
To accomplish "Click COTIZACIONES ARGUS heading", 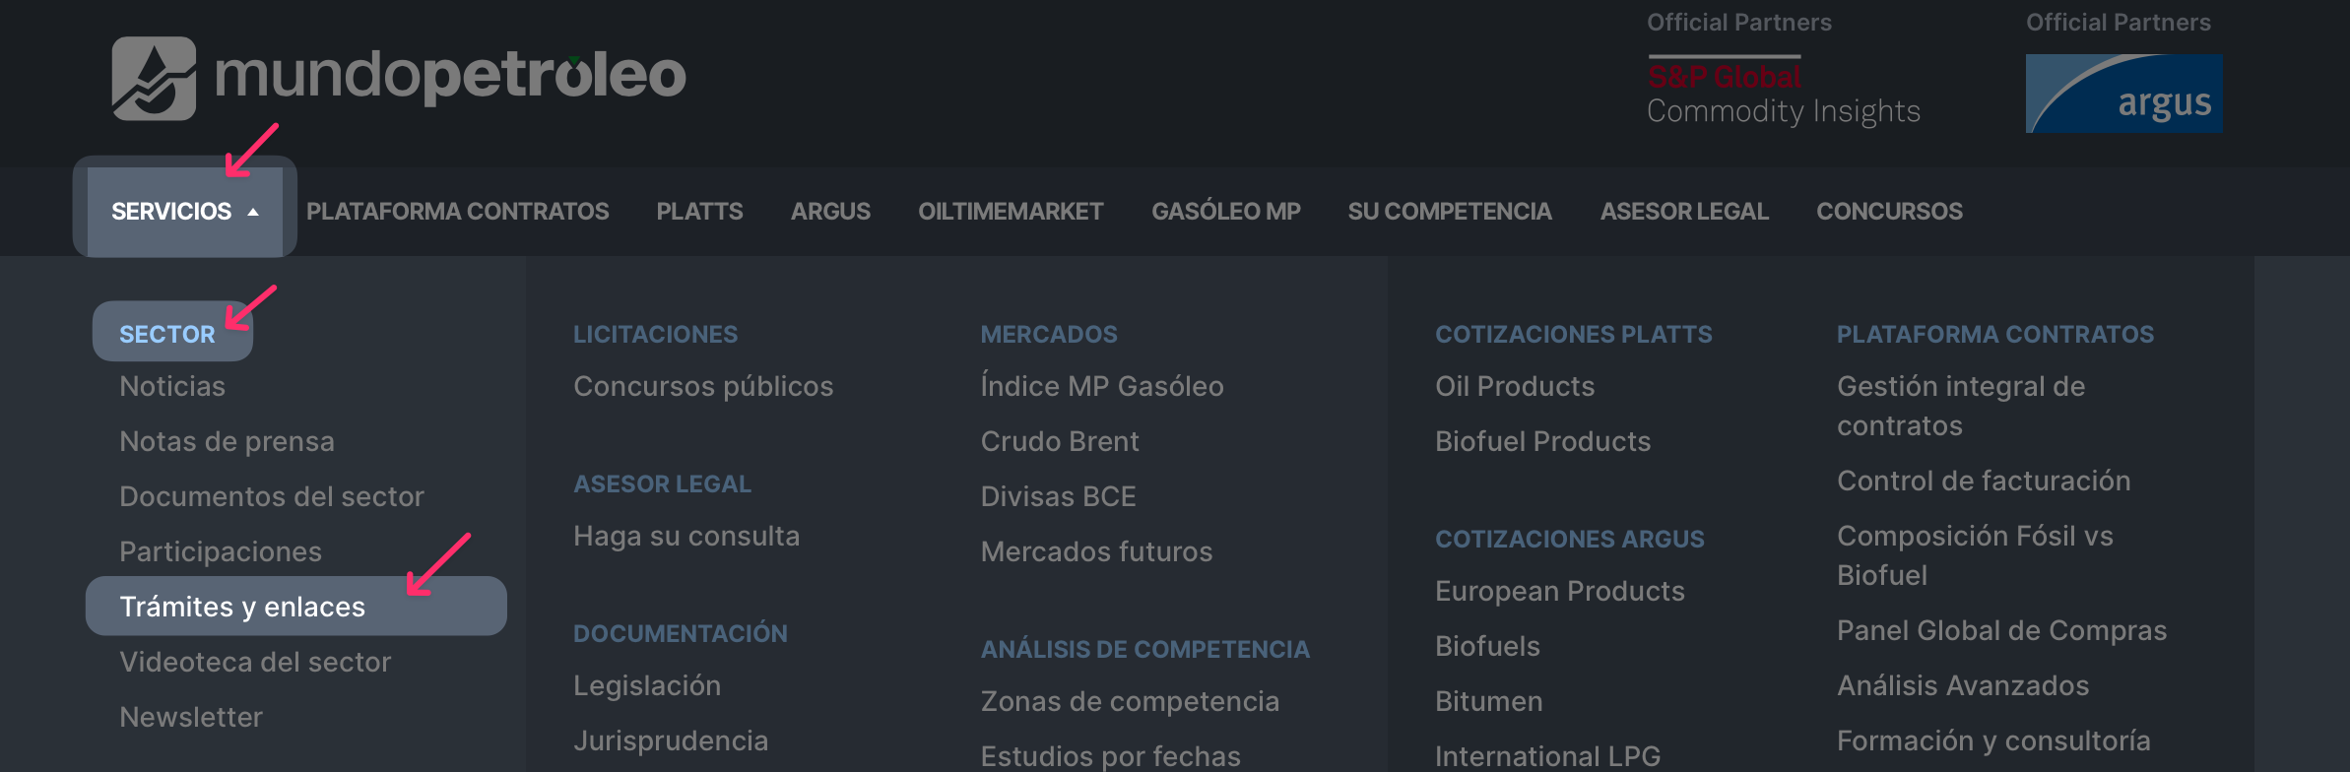I will (1569, 539).
